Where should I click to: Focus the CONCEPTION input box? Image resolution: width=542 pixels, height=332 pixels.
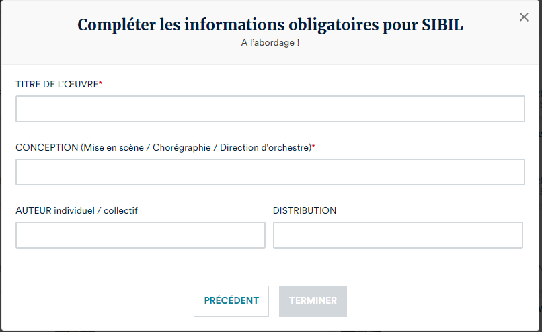(x=270, y=172)
